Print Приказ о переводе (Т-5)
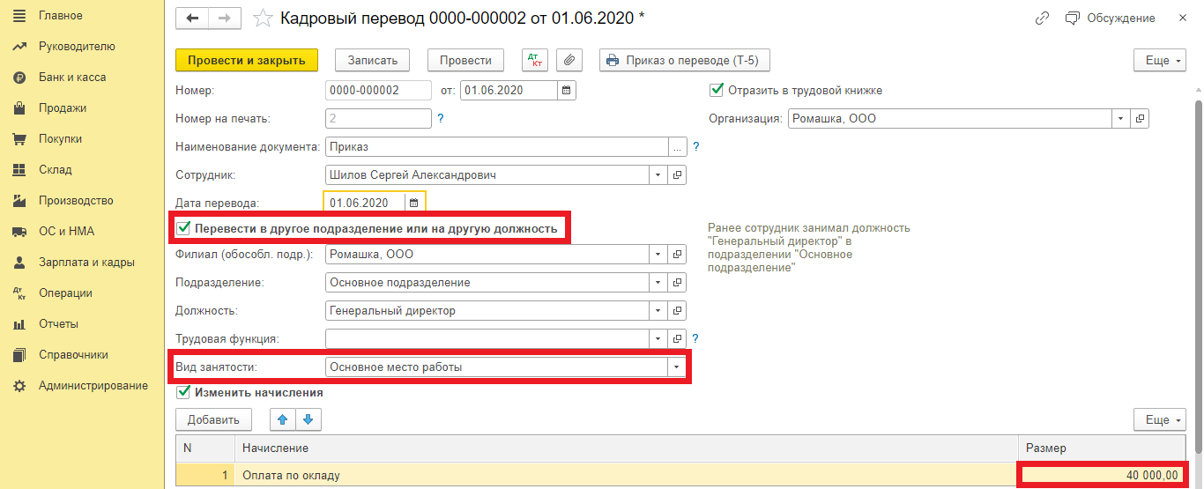The image size is (1204, 489). [x=686, y=60]
